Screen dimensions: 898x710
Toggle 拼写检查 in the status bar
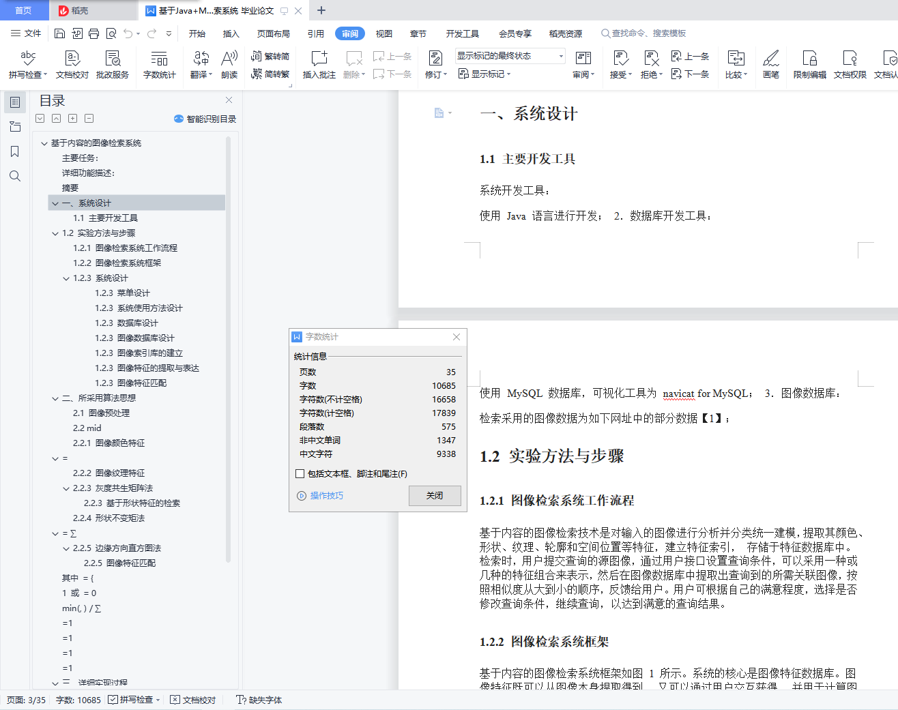tap(134, 700)
